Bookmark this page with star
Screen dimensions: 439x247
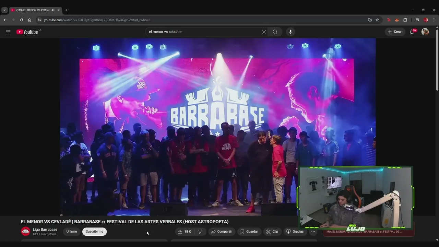click(377, 20)
